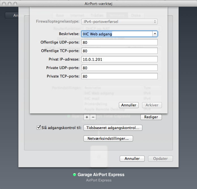Select the Offentlige TCP-porte input field
Image resolution: width=197 pixels, height=189 pixels.
pyautogui.click(x=119, y=51)
